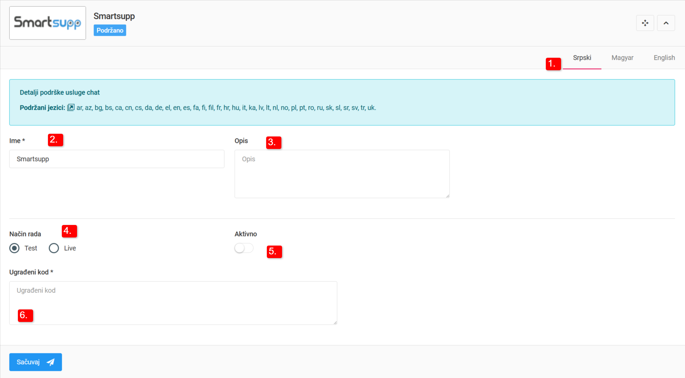Click into the Opis description textarea

click(x=341, y=174)
